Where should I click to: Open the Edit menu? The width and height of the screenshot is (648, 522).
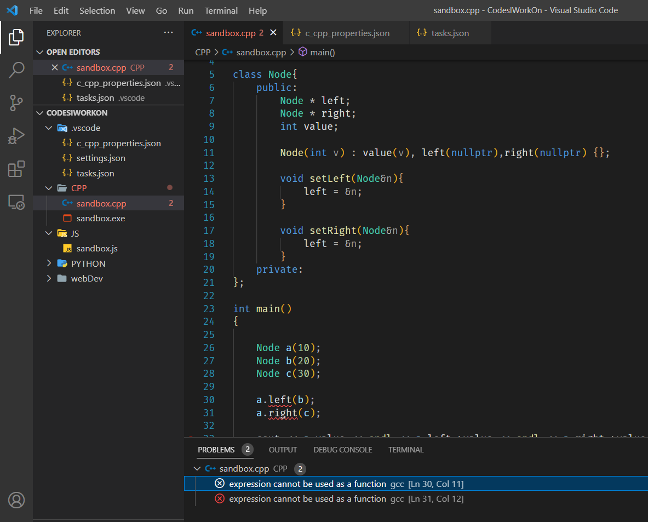[61, 10]
